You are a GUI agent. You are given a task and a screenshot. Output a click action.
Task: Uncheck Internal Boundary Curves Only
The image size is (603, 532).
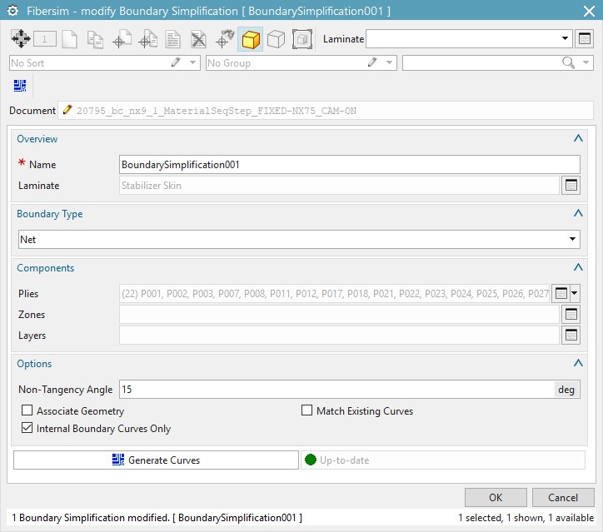pos(27,429)
